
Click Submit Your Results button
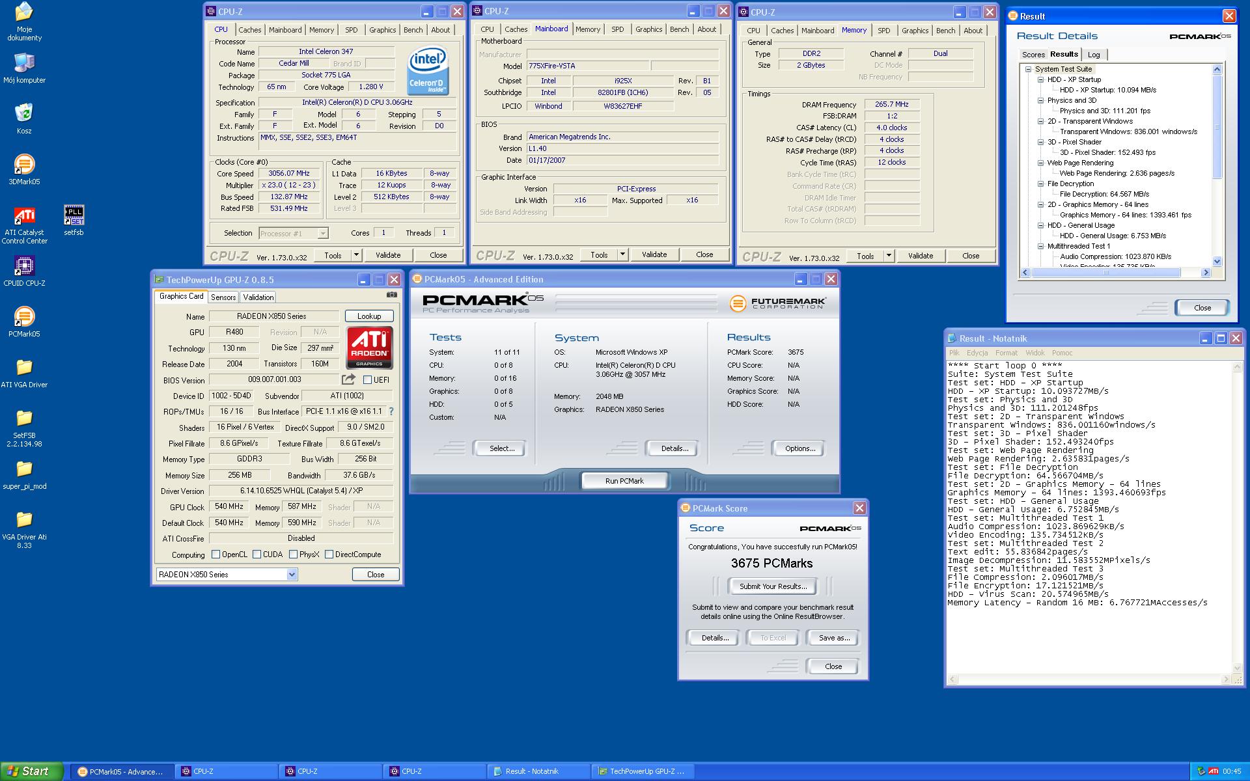pos(773,586)
